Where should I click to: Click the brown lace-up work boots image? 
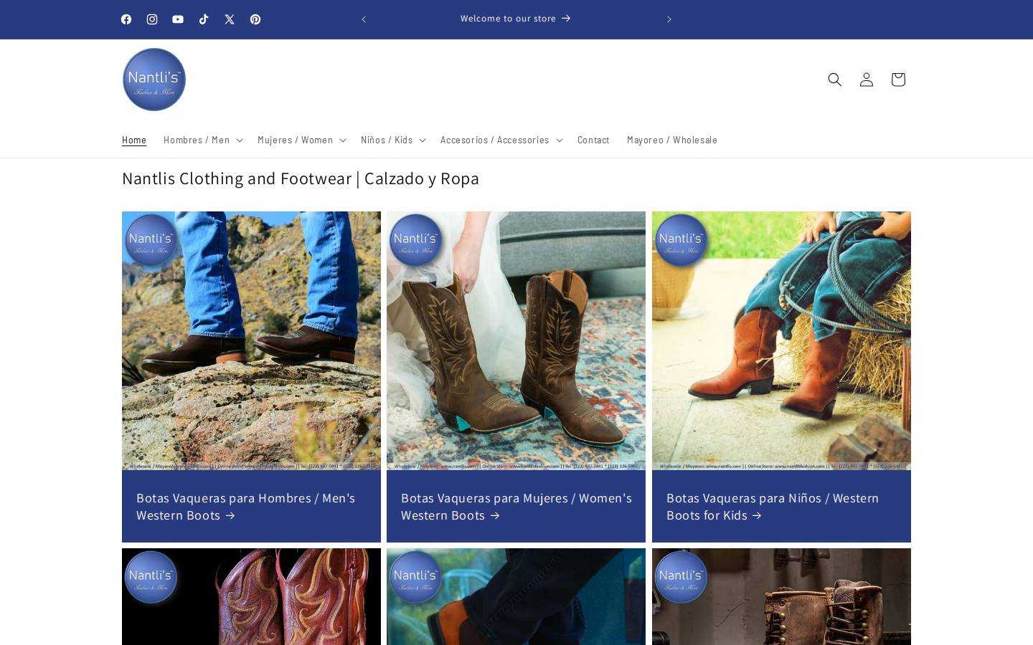(x=781, y=596)
